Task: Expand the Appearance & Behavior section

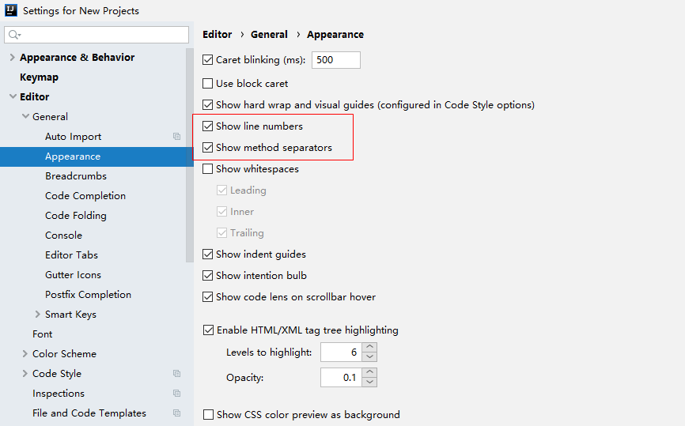Action: tap(12, 58)
